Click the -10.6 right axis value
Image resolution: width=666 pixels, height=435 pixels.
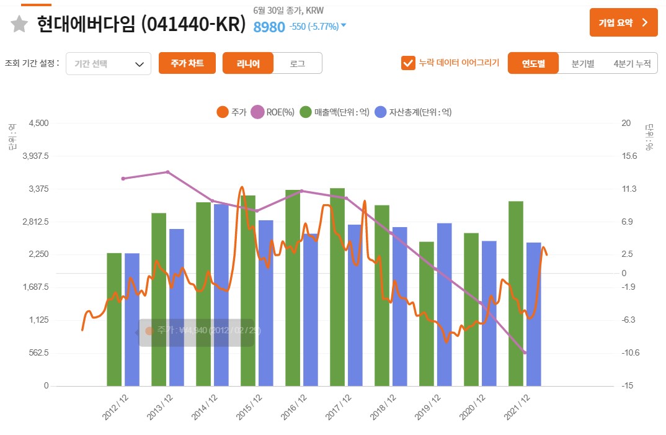click(x=630, y=352)
